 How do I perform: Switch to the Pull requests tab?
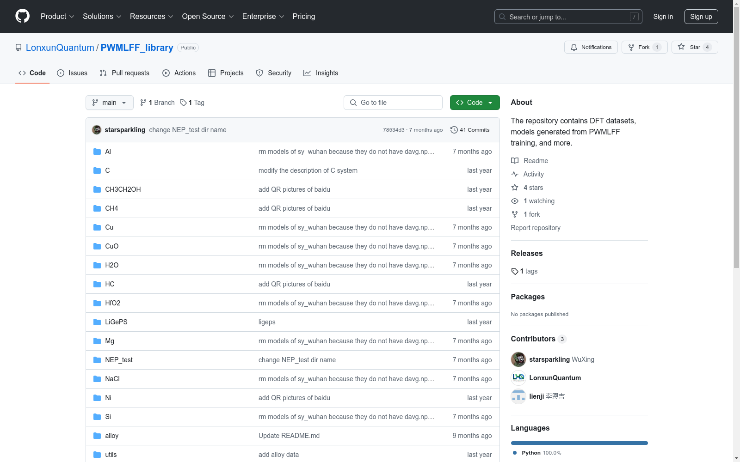tap(124, 73)
